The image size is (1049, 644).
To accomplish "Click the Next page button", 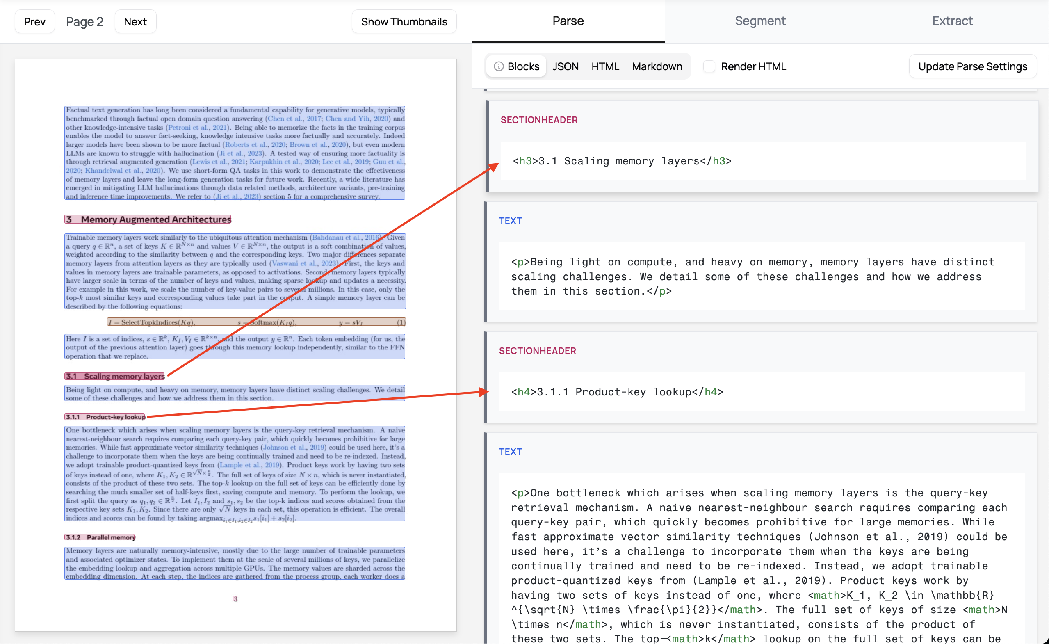I will pyautogui.click(x=135, y=22).
